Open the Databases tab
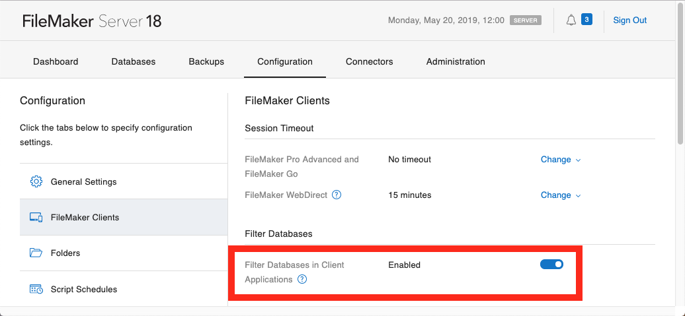685x316 pixels. (x=134, y=61)
